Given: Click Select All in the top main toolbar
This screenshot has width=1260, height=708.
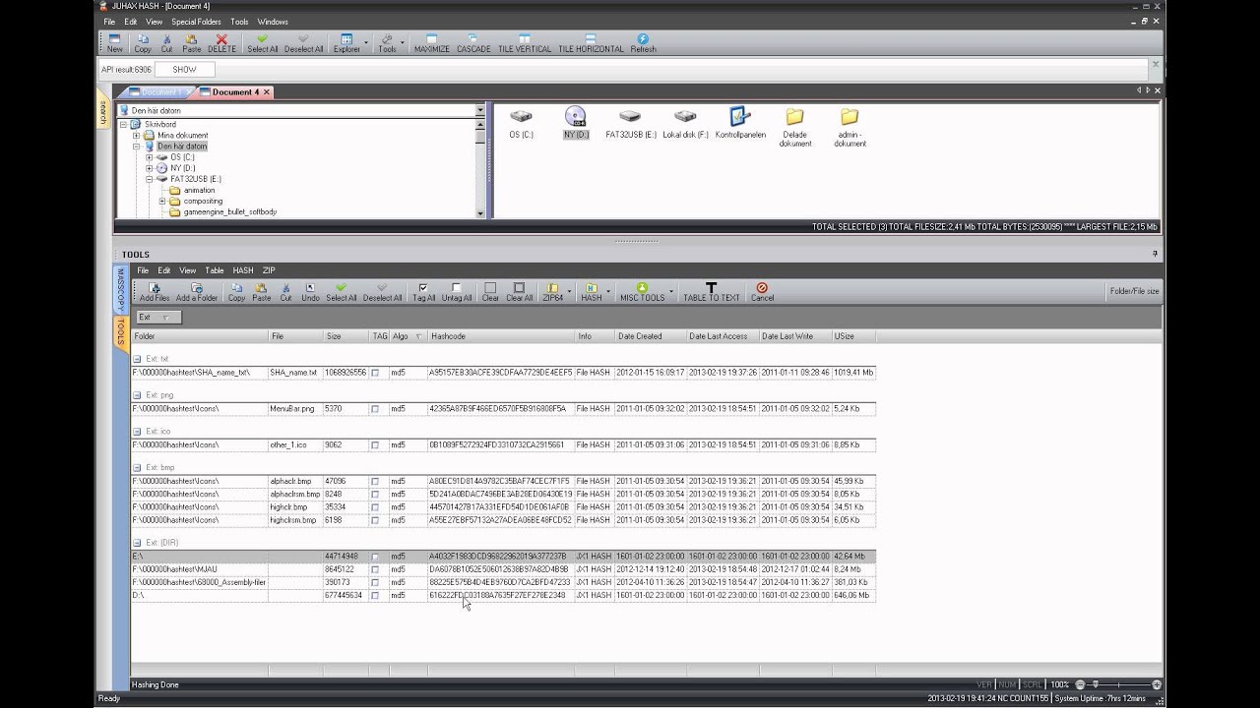Looking at the screenshot, I should click(x=263, y=43).
